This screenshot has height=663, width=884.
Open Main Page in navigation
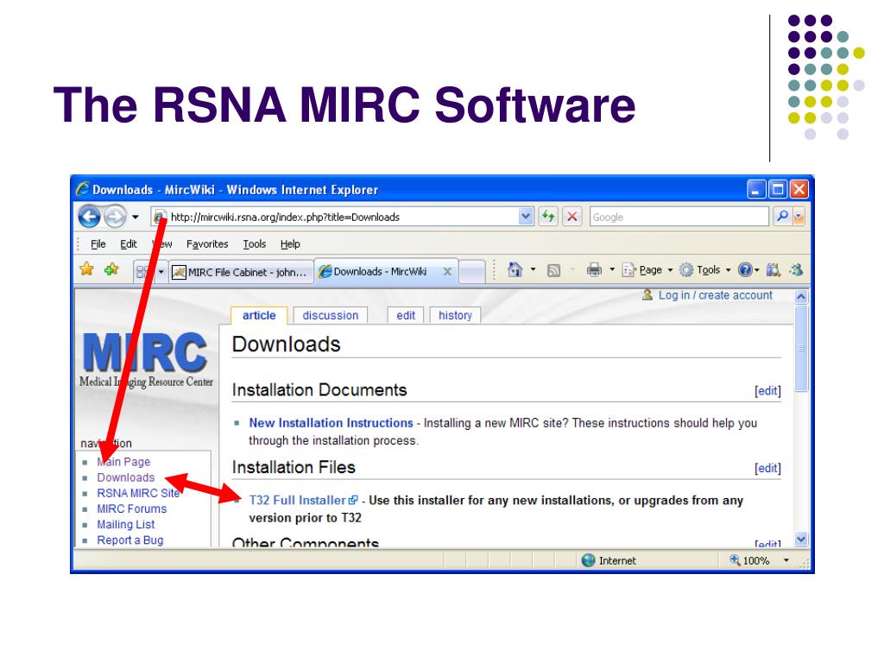tap(123, 462)
